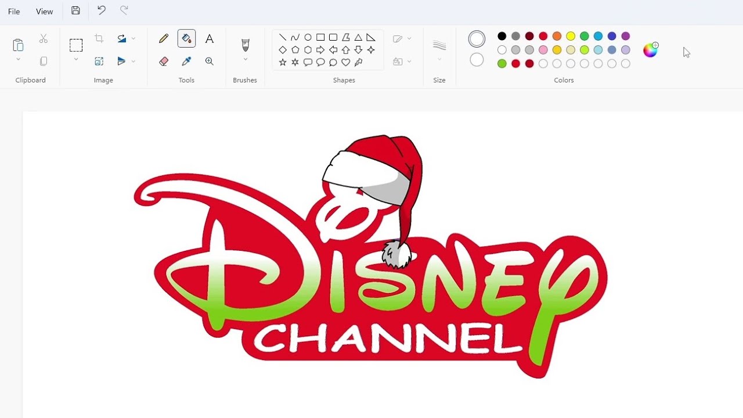This screenshot has width=743, height=418.
Task: Click the rectangular Selection tool
Action: [76, 45]
